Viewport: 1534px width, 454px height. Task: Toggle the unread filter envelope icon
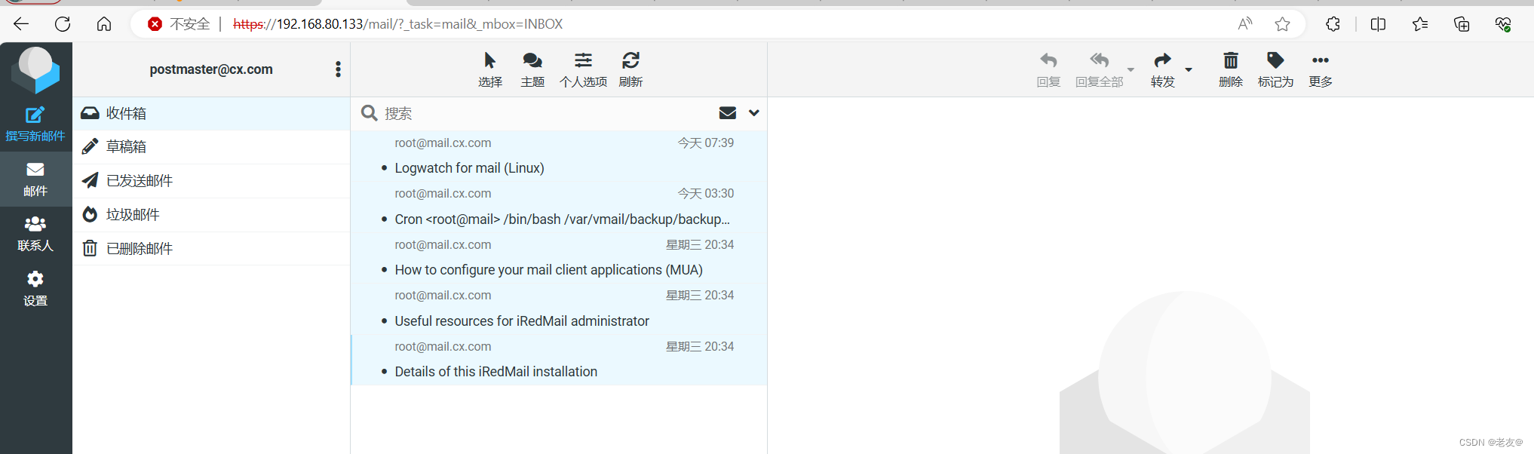pos(728,113)
